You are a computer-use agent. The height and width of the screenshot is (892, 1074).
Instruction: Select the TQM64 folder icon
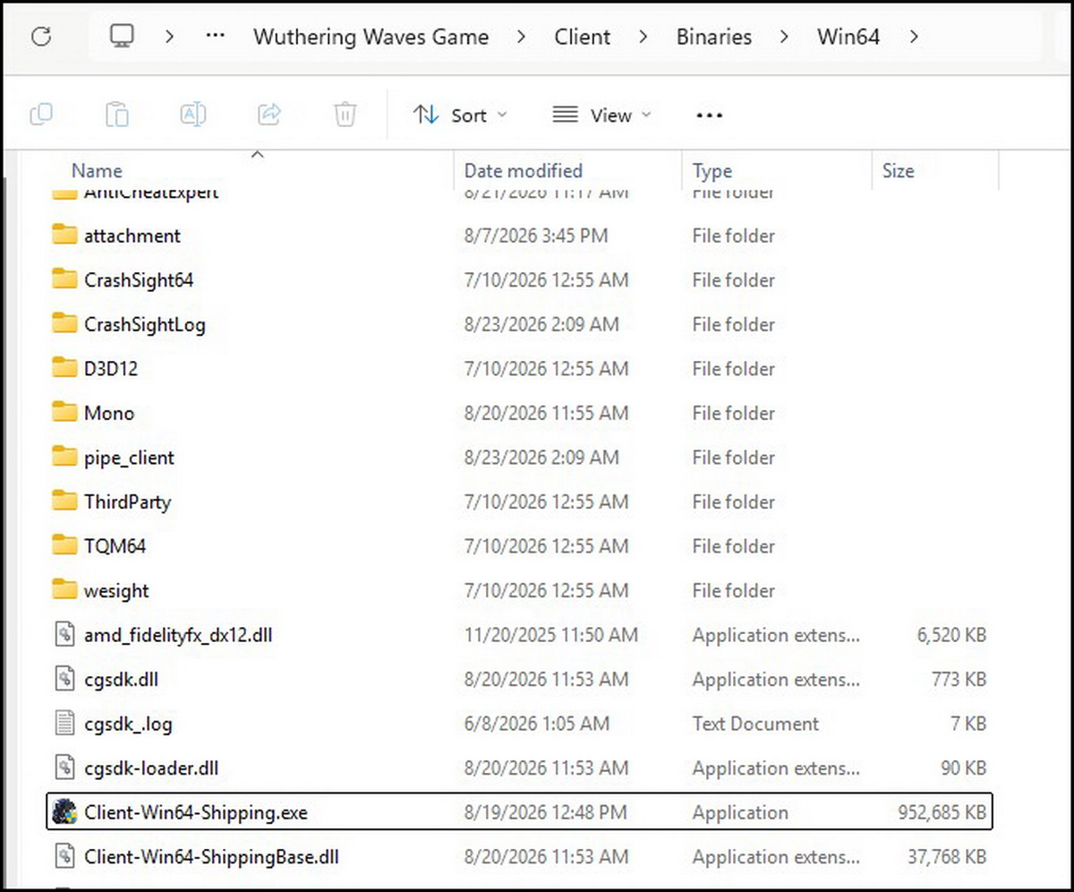[x=64, y=545]
